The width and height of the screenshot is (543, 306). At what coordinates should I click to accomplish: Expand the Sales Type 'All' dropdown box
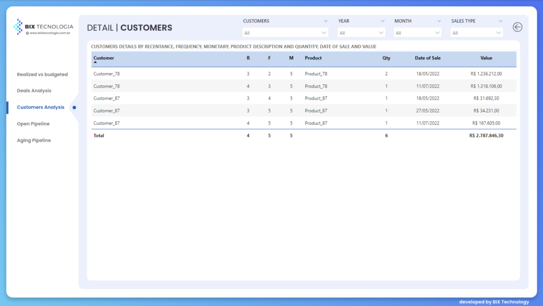476,33
